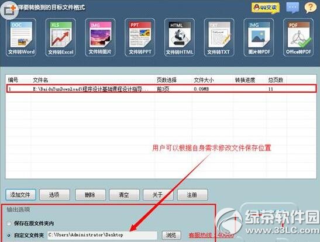320x242 pixels.
Task: Select the 文件转TXT icon
Action: coord(219,37)
